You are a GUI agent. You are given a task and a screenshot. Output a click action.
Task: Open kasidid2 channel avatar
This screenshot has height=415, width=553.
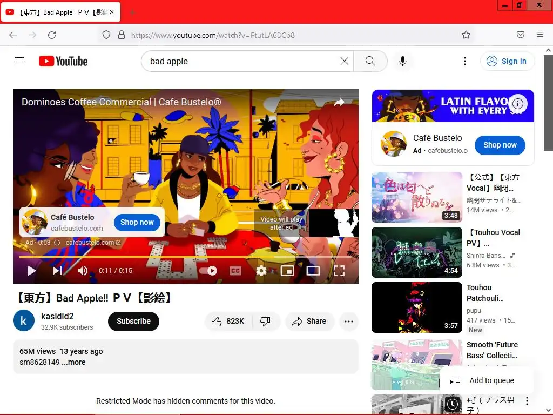[24, 321]
